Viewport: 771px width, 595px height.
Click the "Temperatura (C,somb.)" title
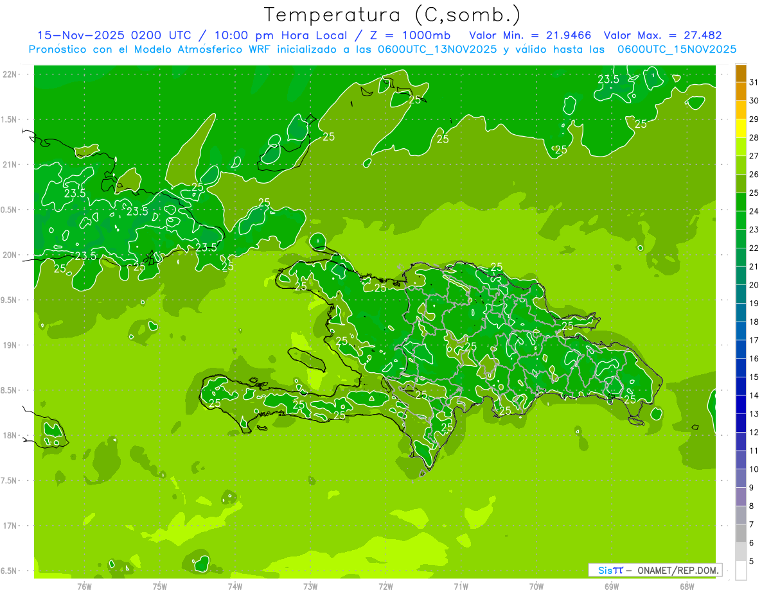(x=392, y=15)
